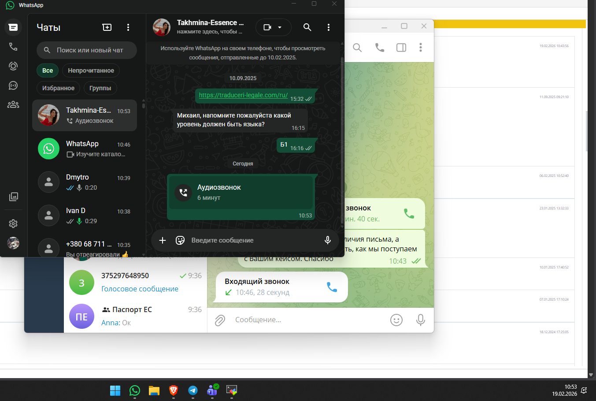Open the traduceri-legale.com/ru link
Viewport: 596px width, 401px height.
click(243, 95)
